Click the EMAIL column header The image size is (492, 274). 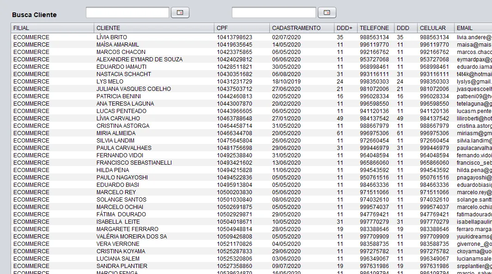click(473, 28)
